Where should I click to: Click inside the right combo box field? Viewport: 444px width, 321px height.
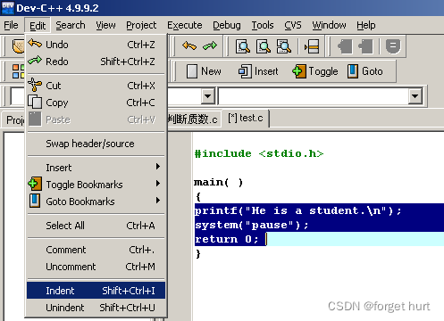314,96
